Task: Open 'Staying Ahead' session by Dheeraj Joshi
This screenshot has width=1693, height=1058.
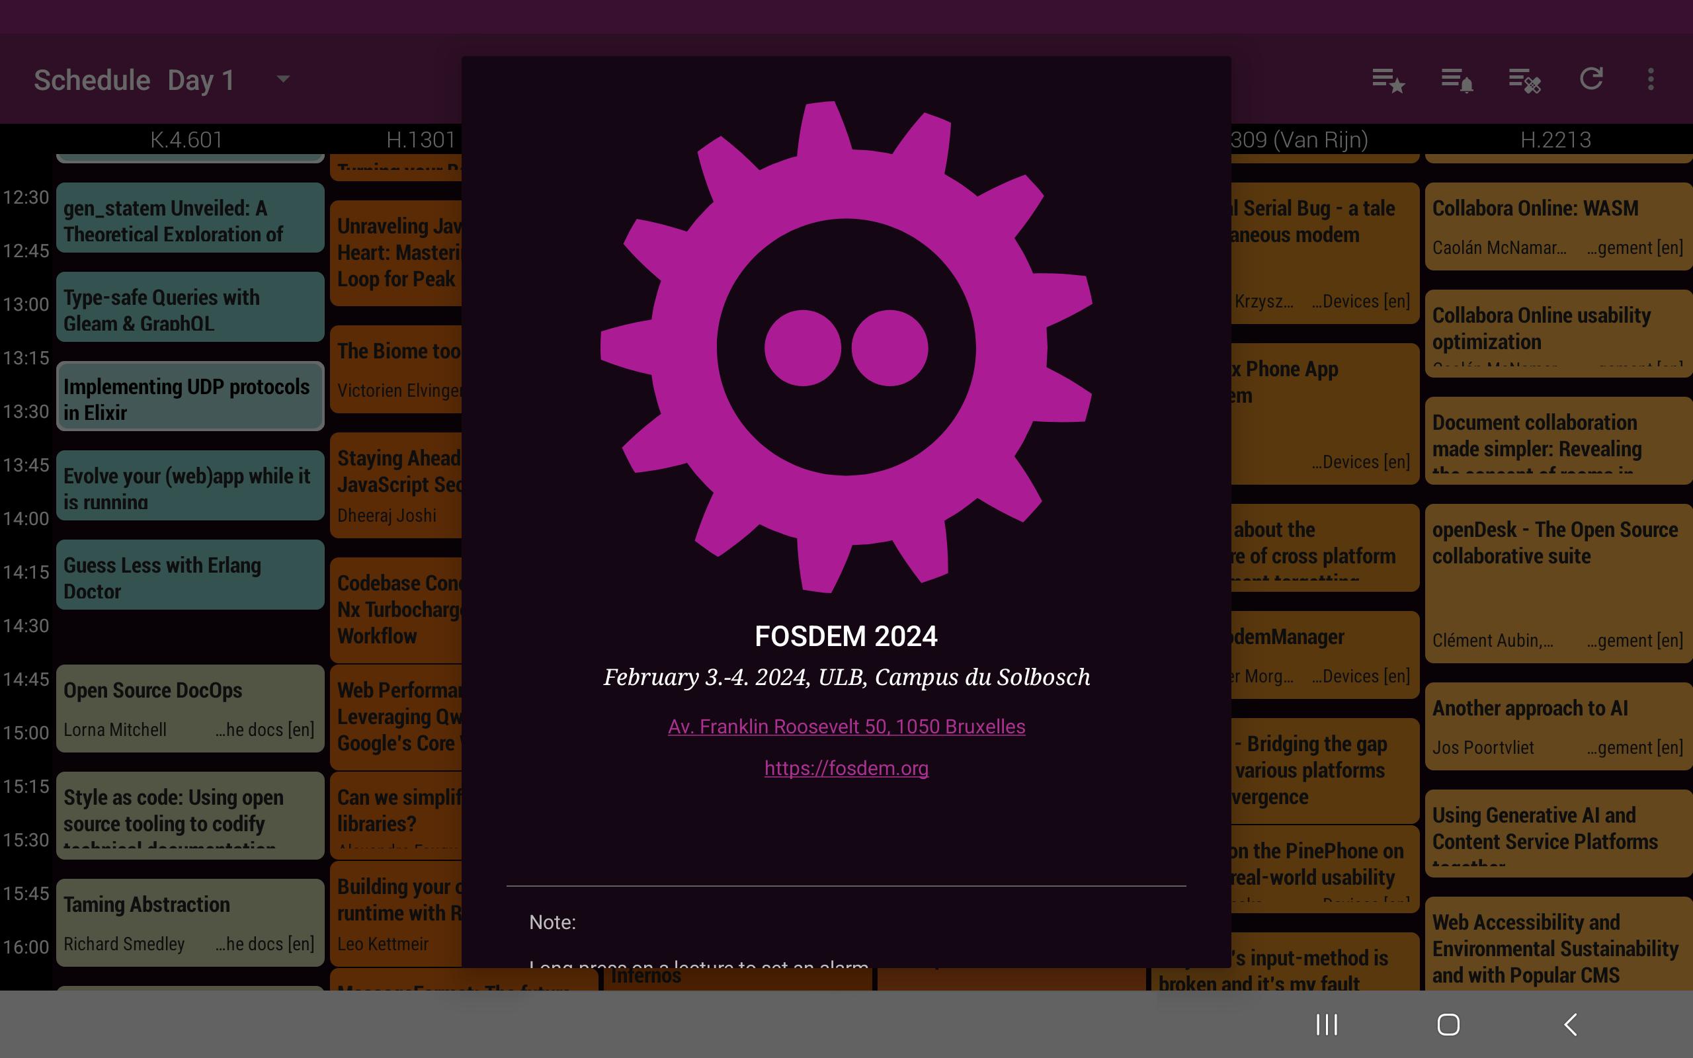Action: coord(396,485)
